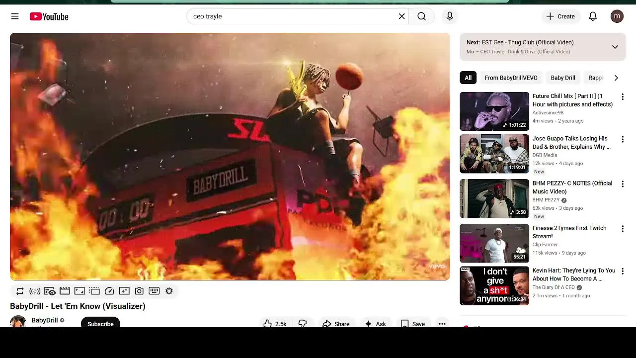
Task: Open BabyDrill channel name link
Action: point(45,320)
